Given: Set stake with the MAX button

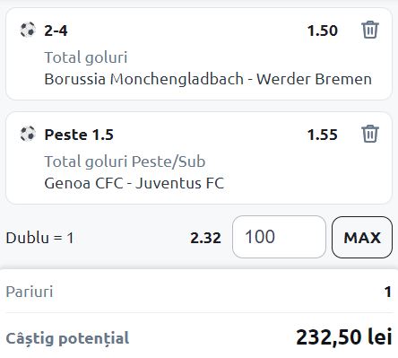Looking at the screenshot, I should tap(362, 237).
